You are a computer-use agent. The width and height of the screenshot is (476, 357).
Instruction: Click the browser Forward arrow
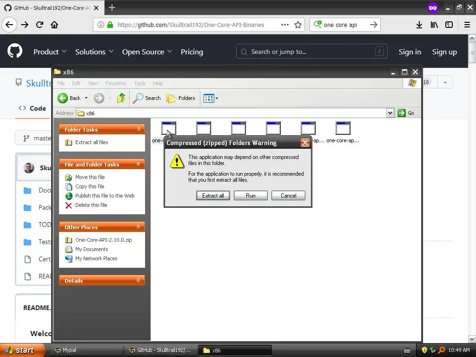click(x=25, y=25)
